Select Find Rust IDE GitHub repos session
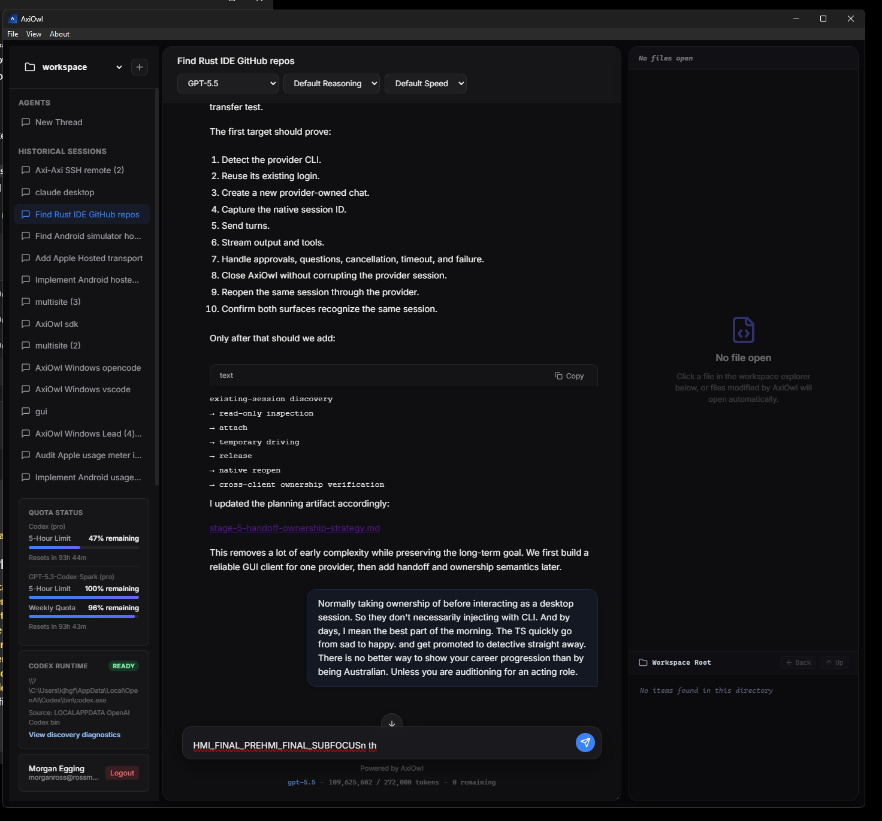The height and width of the screenshot is (821, 882). [82, 214]
